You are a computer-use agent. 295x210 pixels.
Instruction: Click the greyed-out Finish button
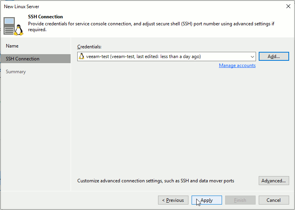coord(240,200)
